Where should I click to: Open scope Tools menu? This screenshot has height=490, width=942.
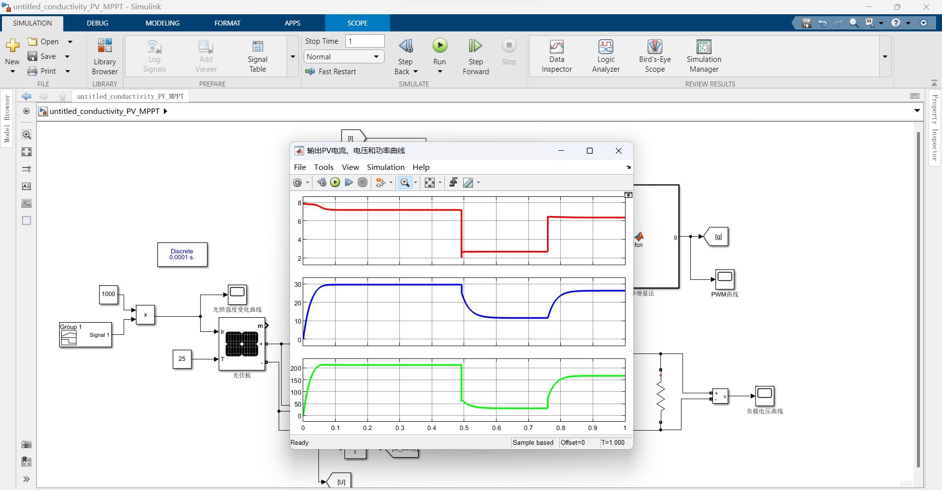coord(324,167)
